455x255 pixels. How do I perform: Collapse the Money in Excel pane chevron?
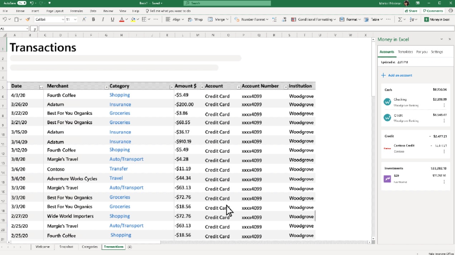(441, 39)
